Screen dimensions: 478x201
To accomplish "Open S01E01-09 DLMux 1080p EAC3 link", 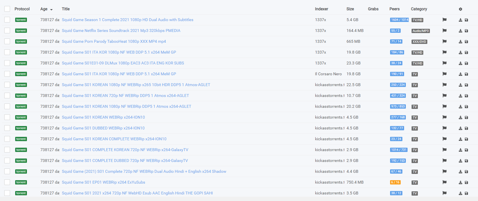I will tap(123, 63).
